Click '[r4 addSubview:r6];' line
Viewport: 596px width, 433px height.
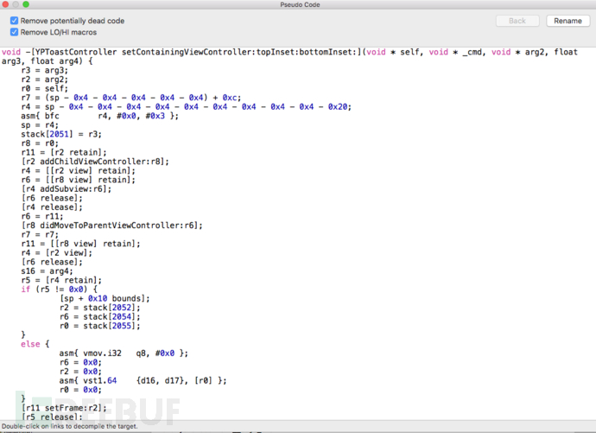(x=67, y=189)
